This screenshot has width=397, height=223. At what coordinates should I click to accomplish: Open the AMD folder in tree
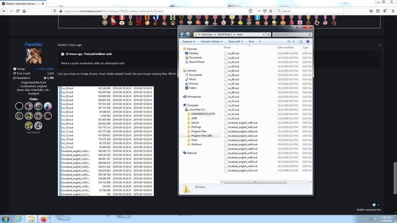194,118
